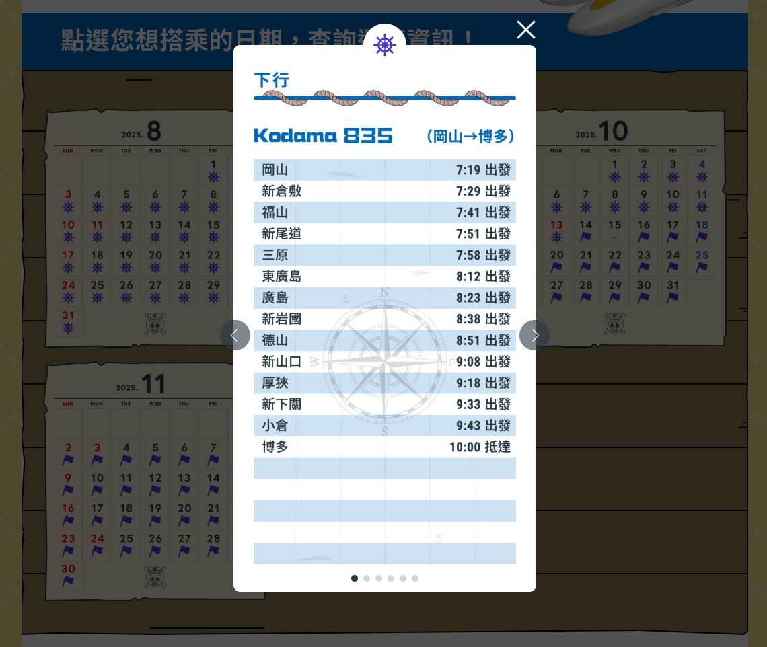
Task: Click ship wheel icon under August 13
Action: pos(155,237)
